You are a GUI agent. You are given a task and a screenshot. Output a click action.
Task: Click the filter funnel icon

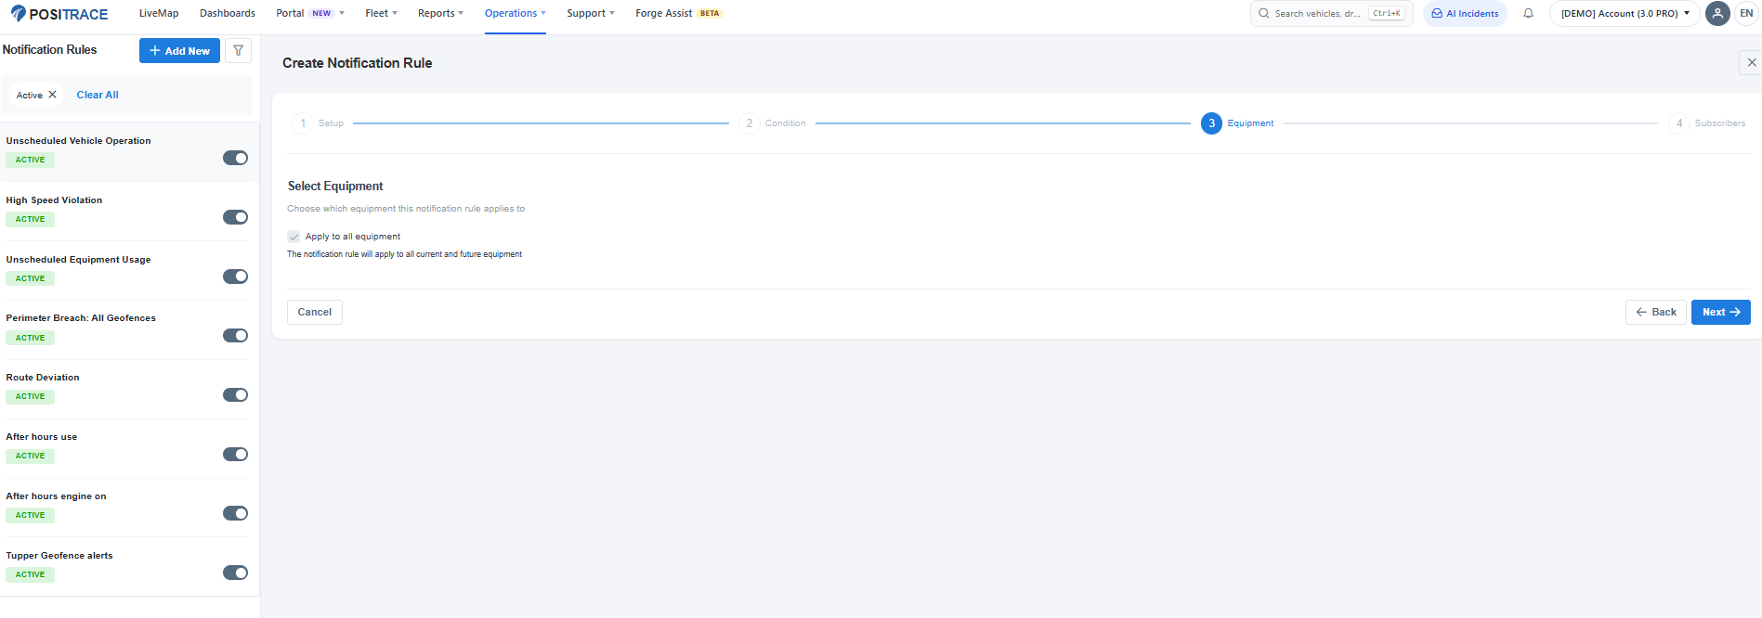coord(238,51)
